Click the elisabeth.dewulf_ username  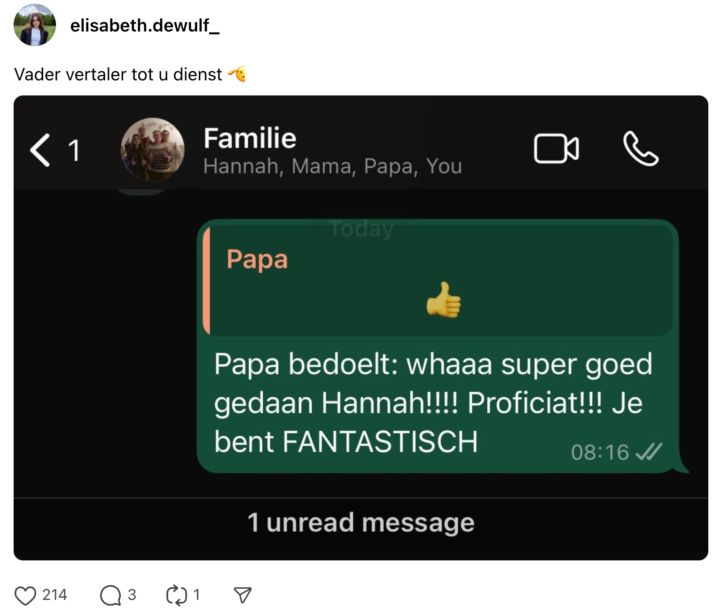(145, 25)
